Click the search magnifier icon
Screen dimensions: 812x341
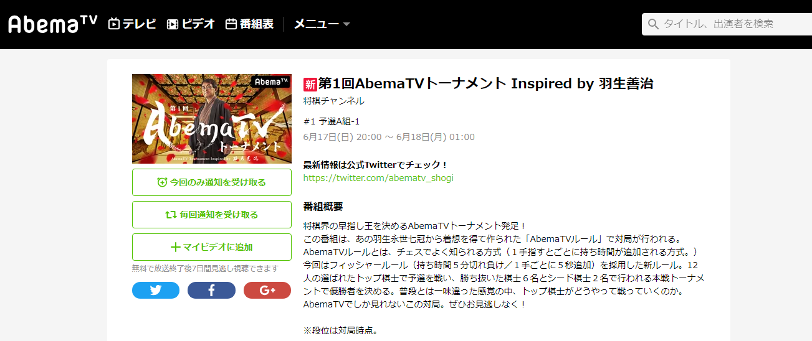point(653,24)
